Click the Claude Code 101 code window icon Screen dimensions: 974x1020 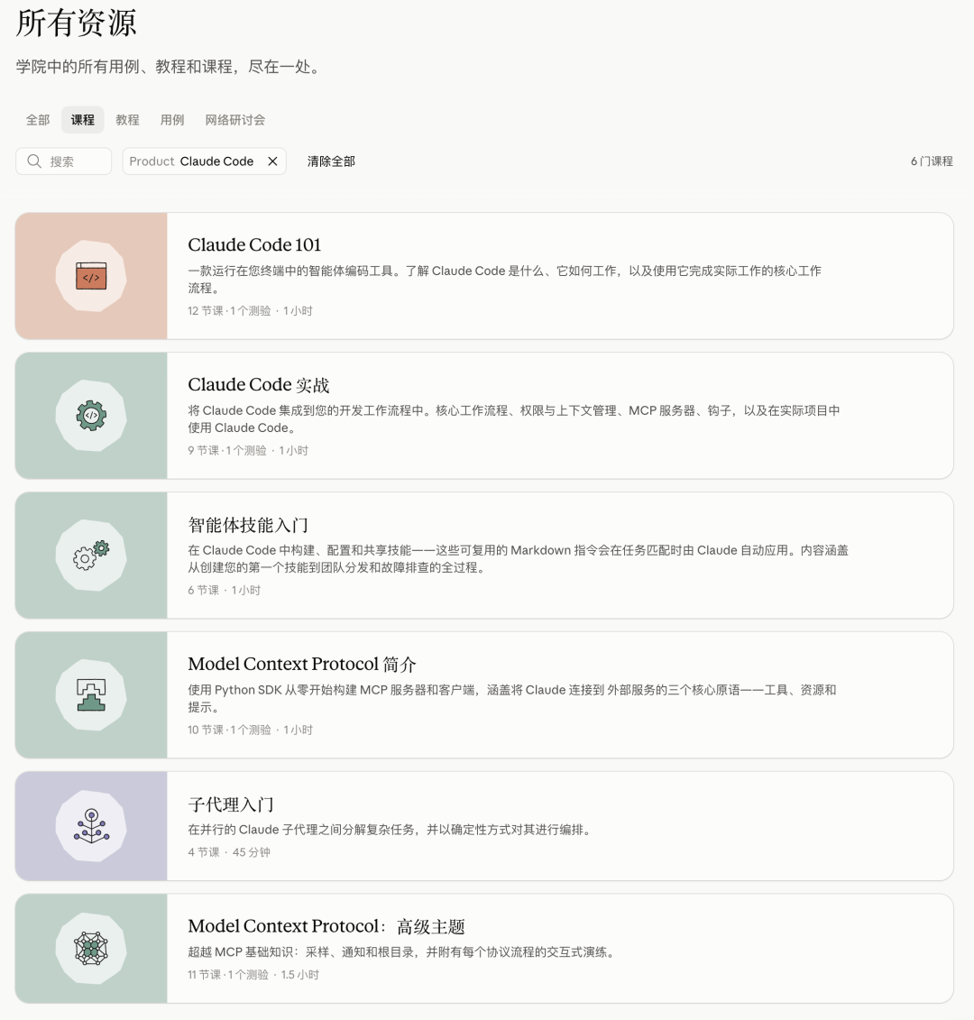[x=91, y=276]
